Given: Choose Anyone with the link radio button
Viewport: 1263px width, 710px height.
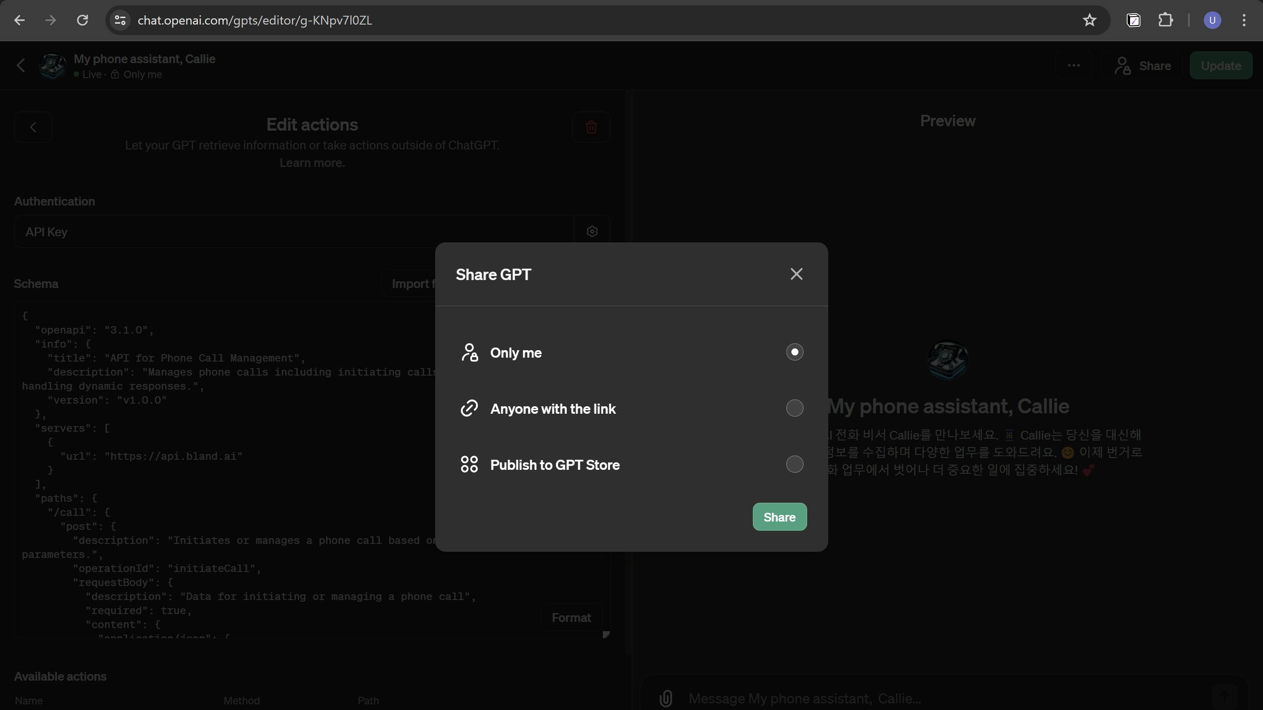Looking at the screenshot, I should pyautogui.click(x=794, y=408).
